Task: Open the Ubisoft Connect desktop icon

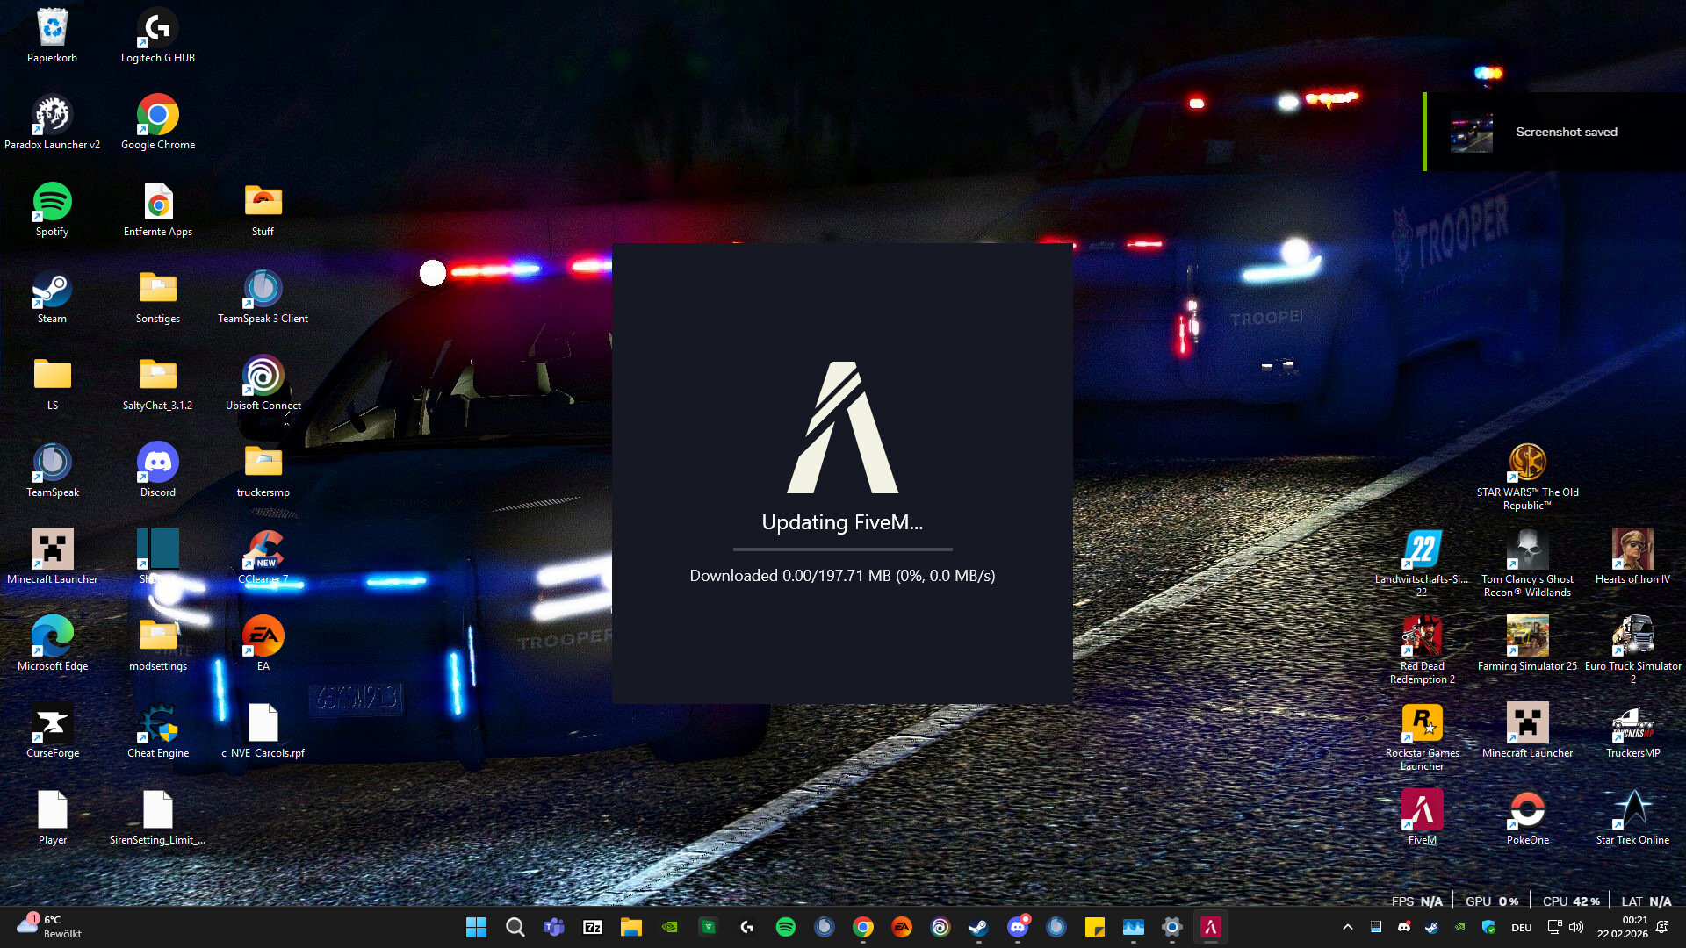Action: point(263,377)
